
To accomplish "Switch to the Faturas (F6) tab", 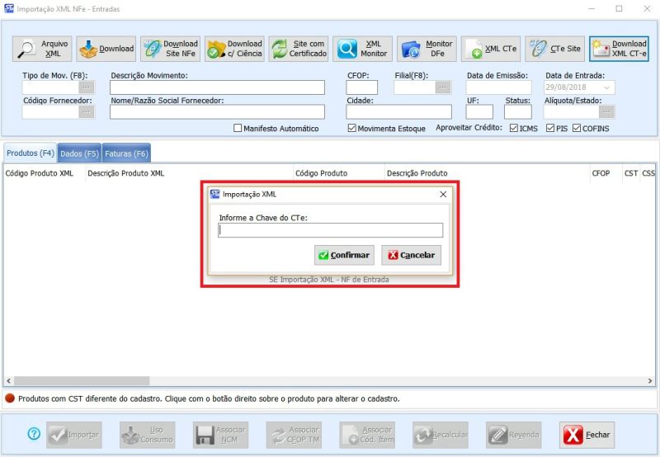I will [x=126, y=153].
